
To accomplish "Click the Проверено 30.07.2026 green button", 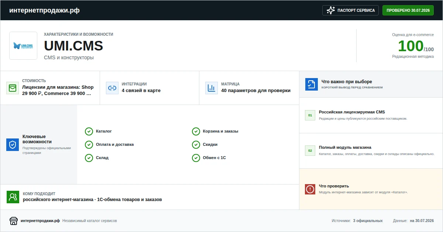I will (408, 10).
